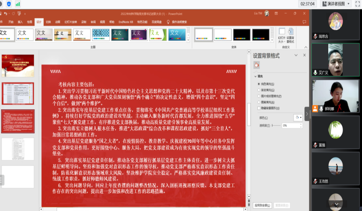
Task: Check the hide background graphics (隐藏背景图形) box
Action: click(259, 108)
